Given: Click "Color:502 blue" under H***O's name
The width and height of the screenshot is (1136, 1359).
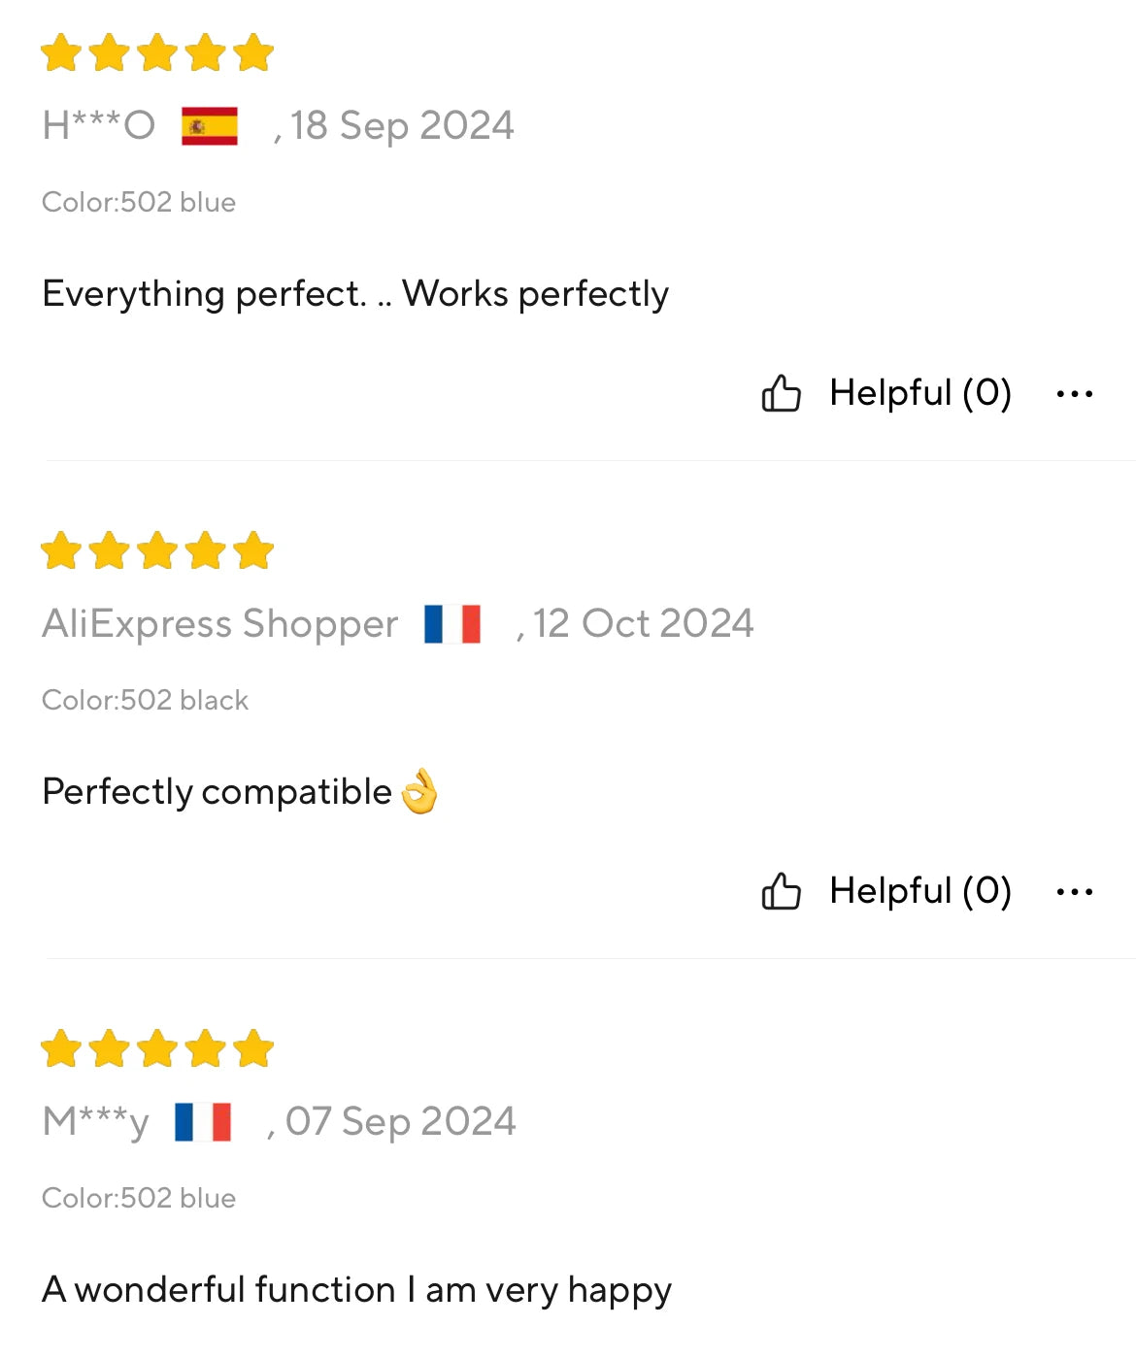Looking at the screenshot, I should (x=139, y=202).
